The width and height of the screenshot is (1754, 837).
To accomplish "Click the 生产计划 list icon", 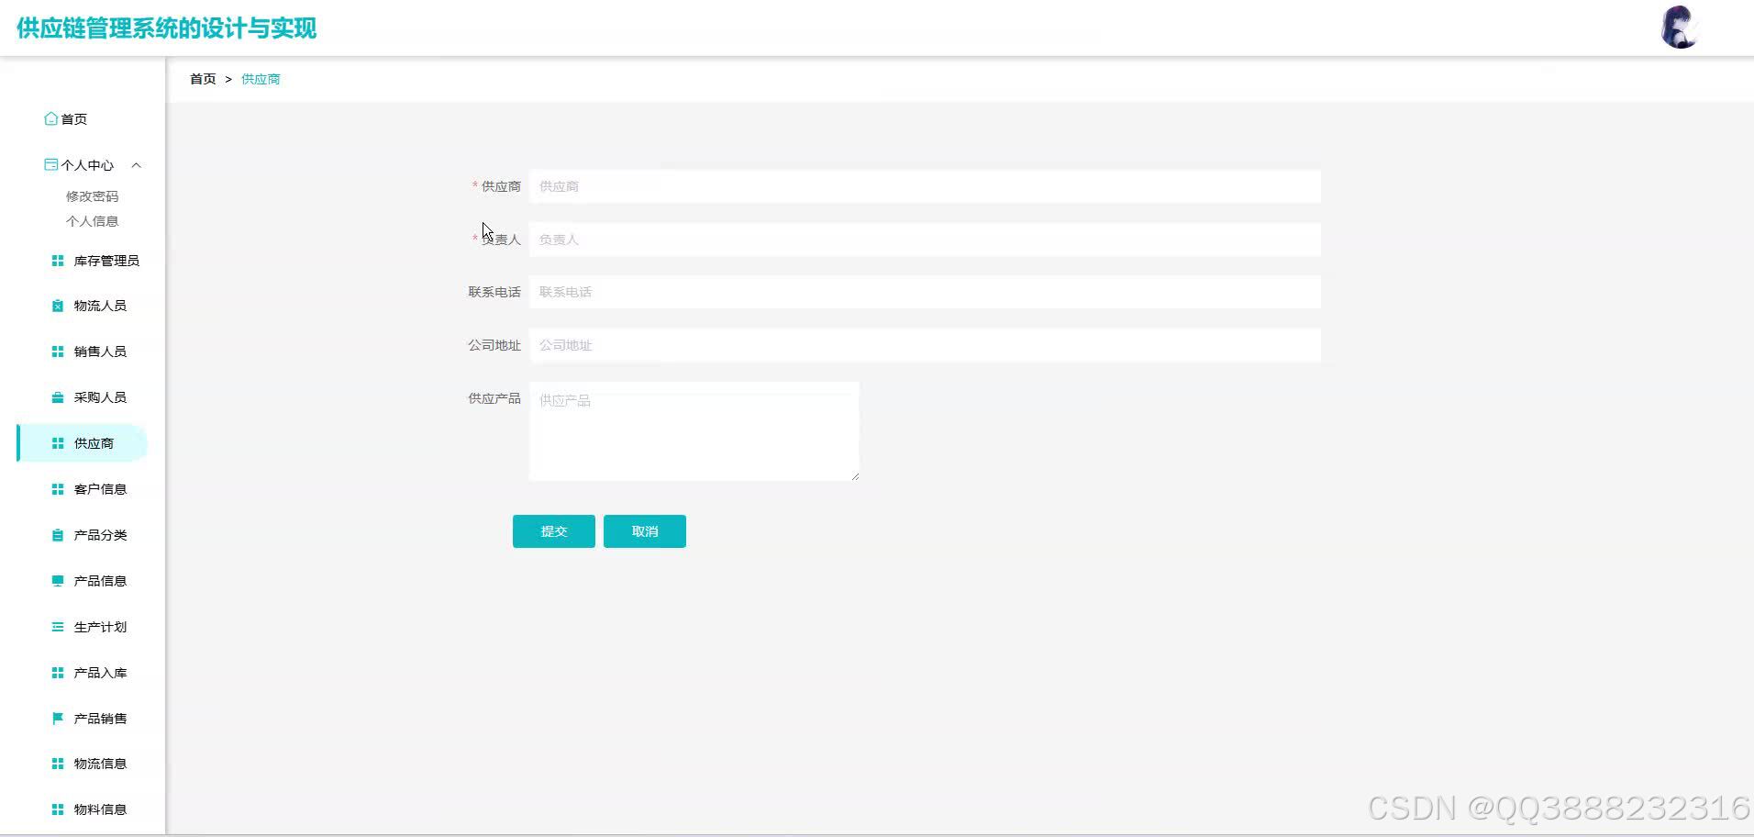I will pyautogui.click(x=58, y=627).
